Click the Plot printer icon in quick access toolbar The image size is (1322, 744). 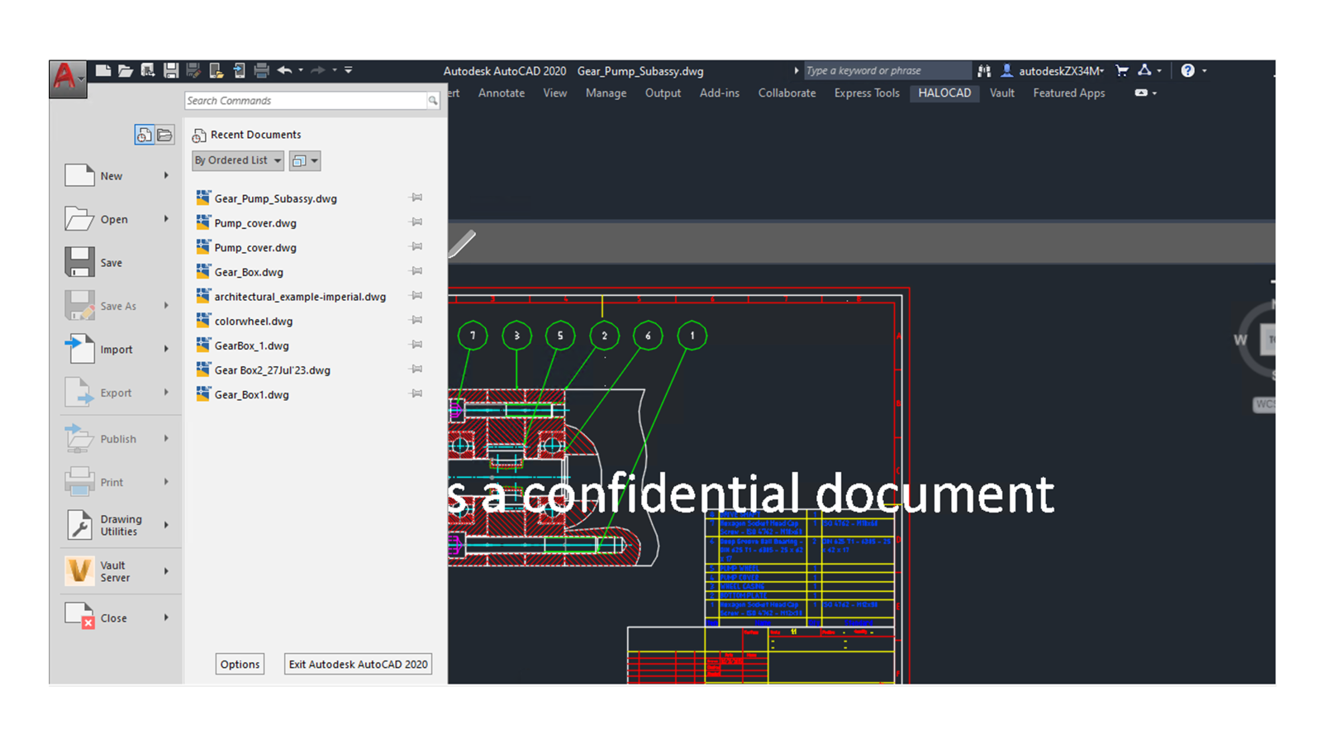point(261,71)
